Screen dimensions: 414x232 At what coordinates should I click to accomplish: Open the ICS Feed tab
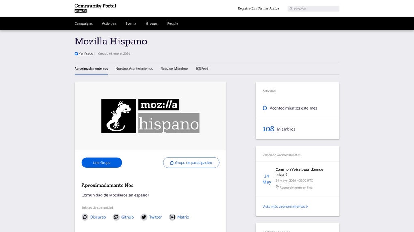[202, 69]
